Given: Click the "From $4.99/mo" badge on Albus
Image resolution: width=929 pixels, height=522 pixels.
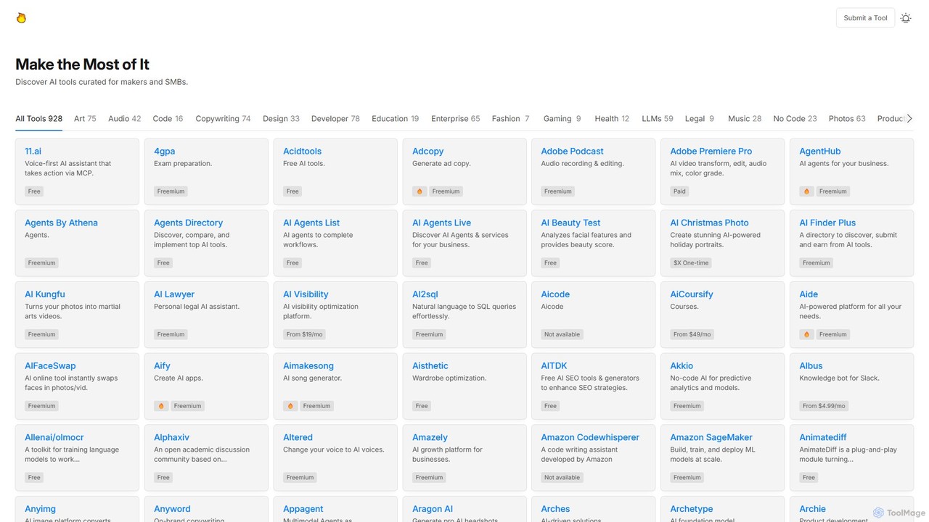Looking at the screenshot, I should (x=824, y=406).
